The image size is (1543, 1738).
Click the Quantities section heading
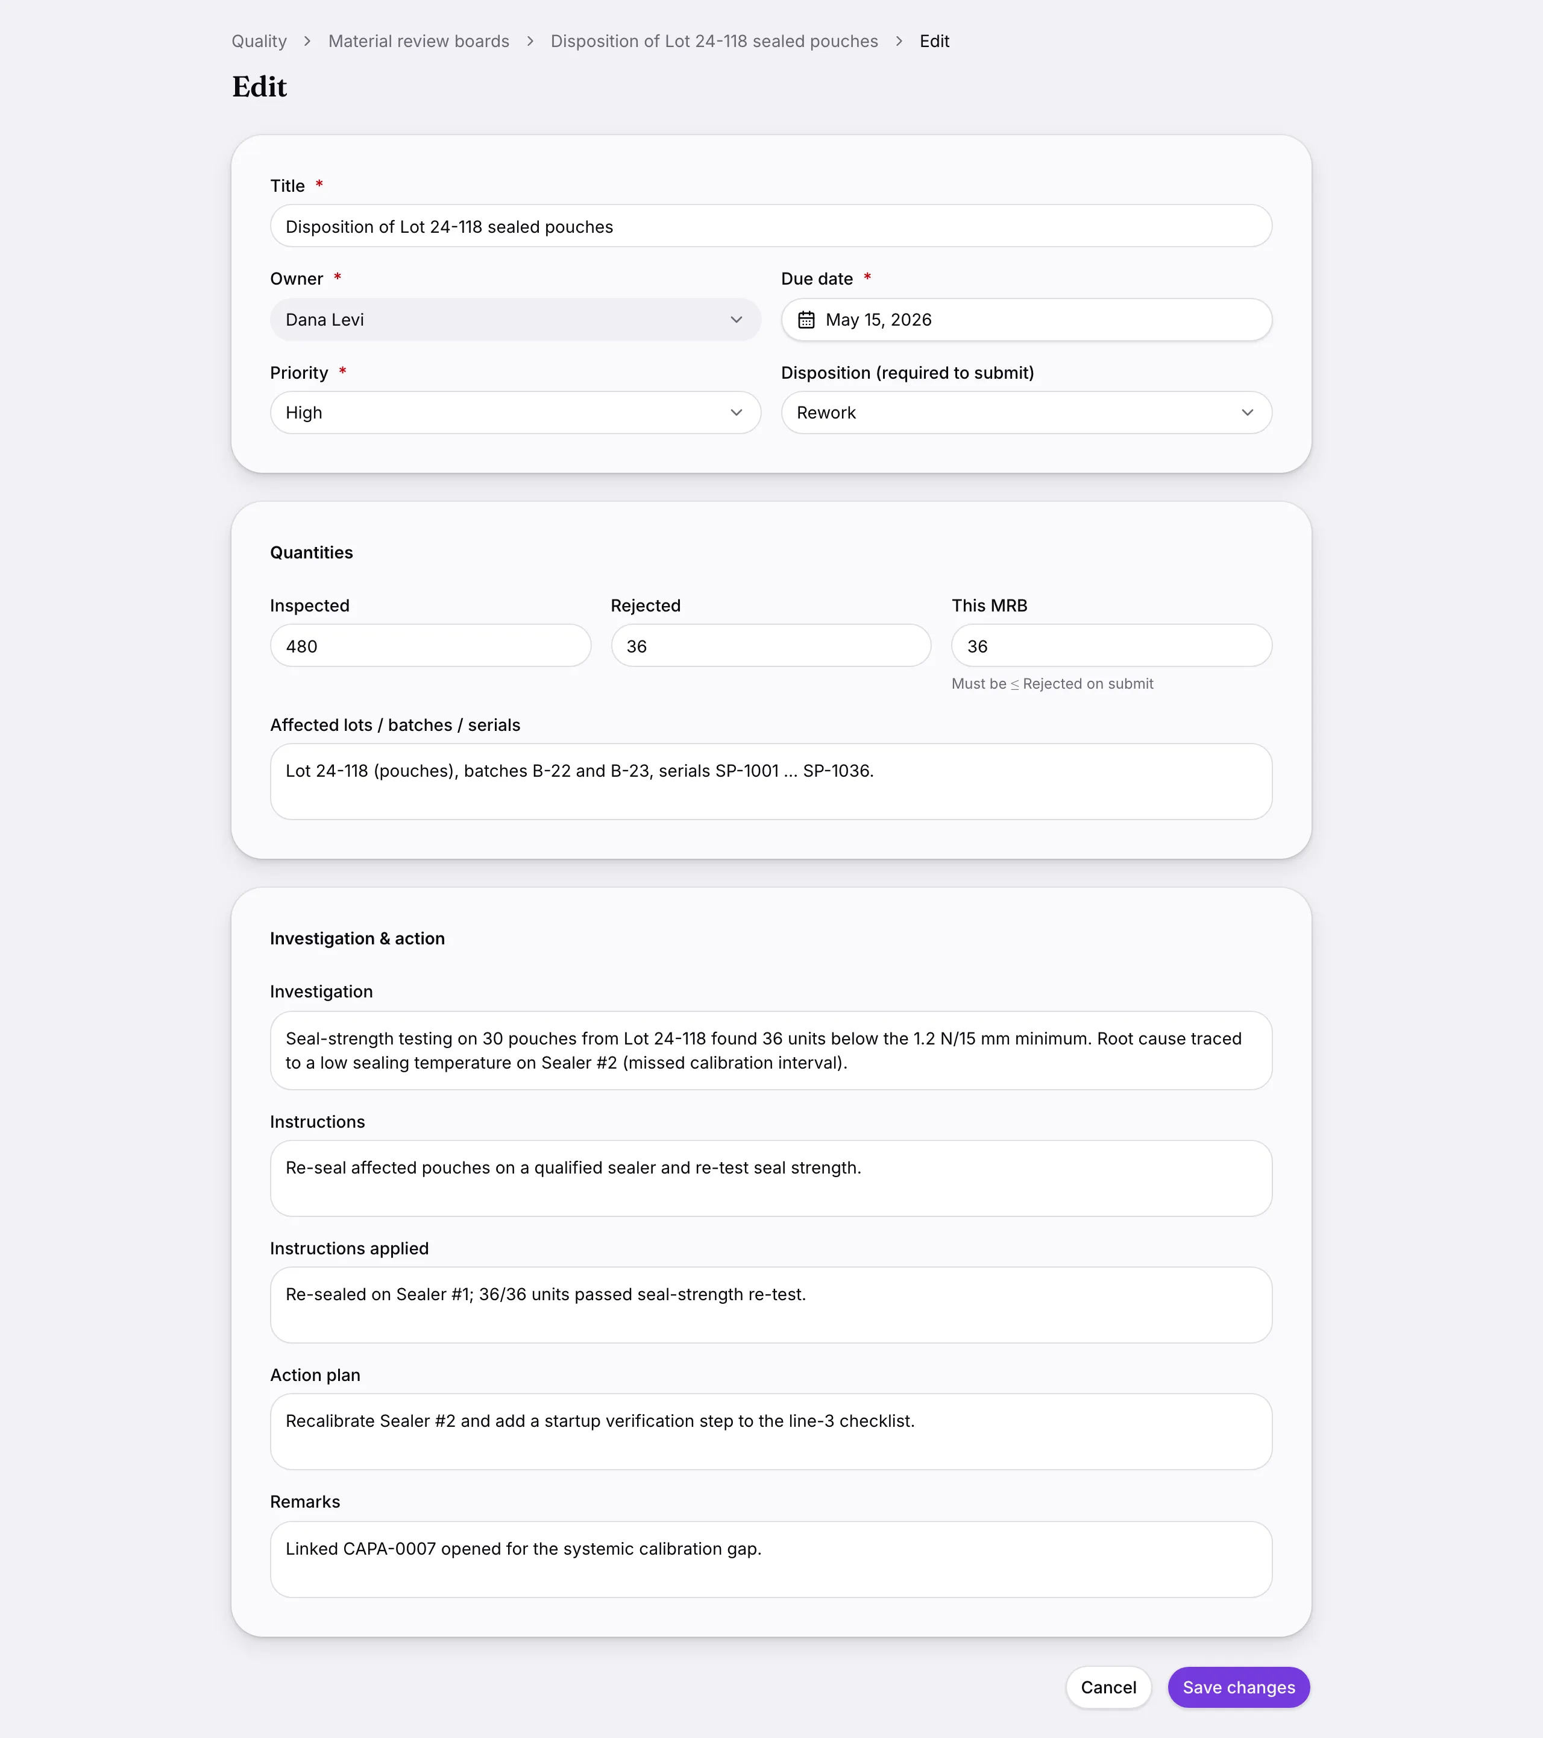tap(311, 552)
